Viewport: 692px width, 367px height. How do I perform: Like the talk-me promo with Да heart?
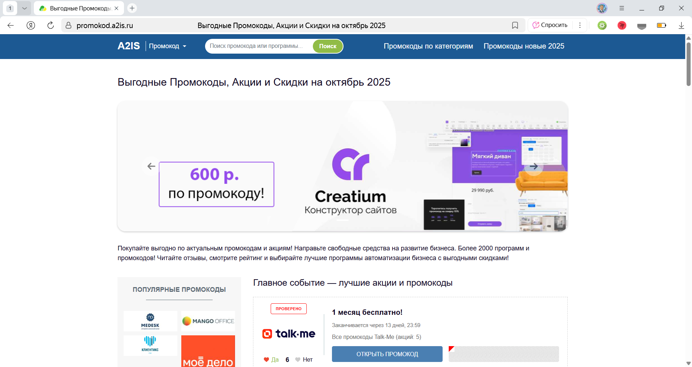coord(271,359)
